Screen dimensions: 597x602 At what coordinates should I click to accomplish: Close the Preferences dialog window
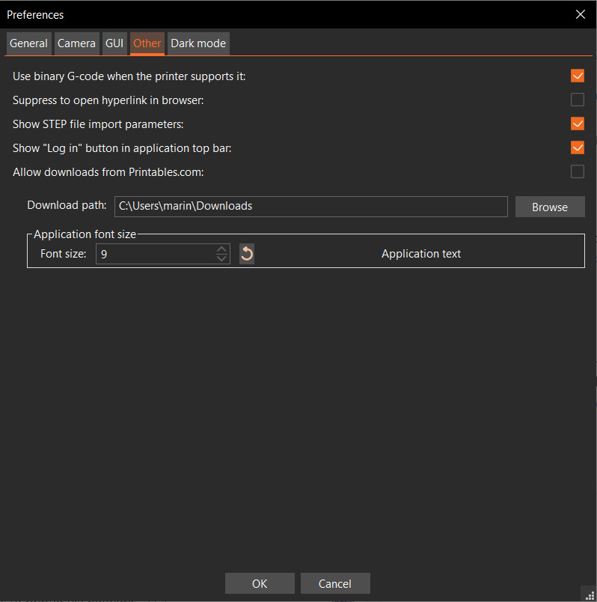[580, 14]
